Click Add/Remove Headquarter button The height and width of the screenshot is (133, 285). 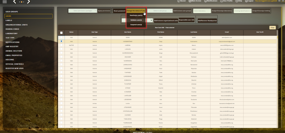tap(207, 21)
